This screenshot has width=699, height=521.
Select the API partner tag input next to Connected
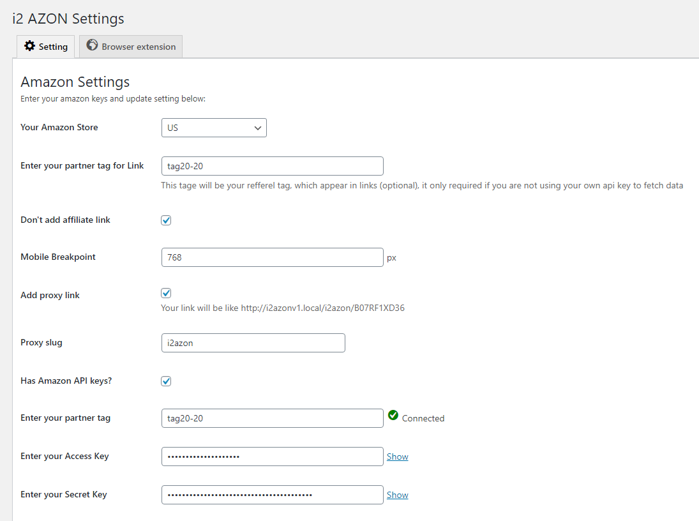pyautogui.click(x=272, y=418)
